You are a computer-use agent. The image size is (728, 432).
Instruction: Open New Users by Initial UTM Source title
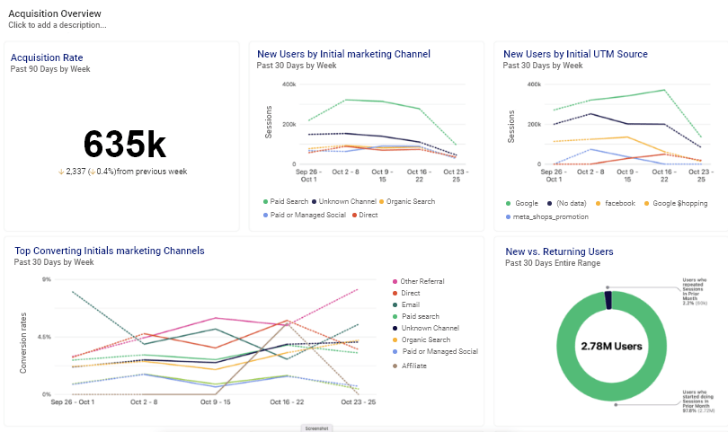[575, 54]
